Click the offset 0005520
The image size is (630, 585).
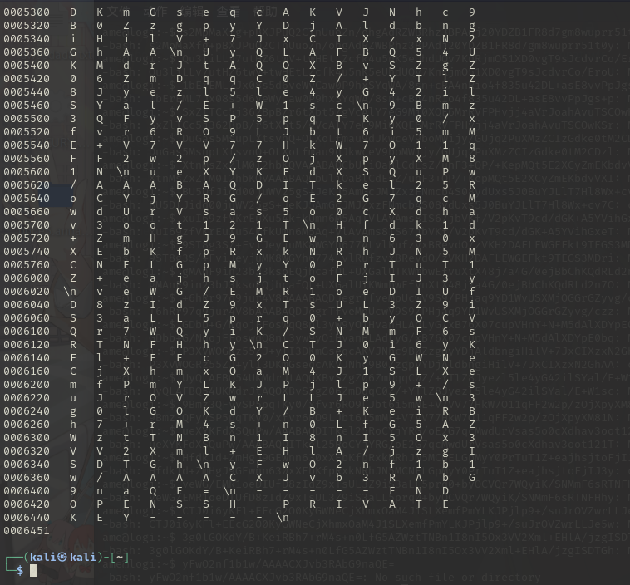point(27,132)
